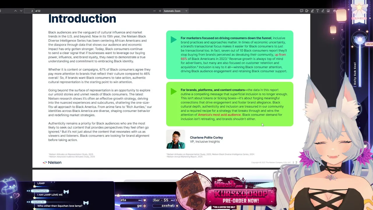Open the Automatic Zoom dropdown

[175, 11]
